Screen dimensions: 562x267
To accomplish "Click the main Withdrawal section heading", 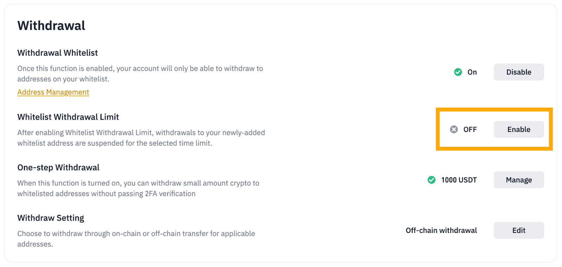I will (x=51, y=26).
